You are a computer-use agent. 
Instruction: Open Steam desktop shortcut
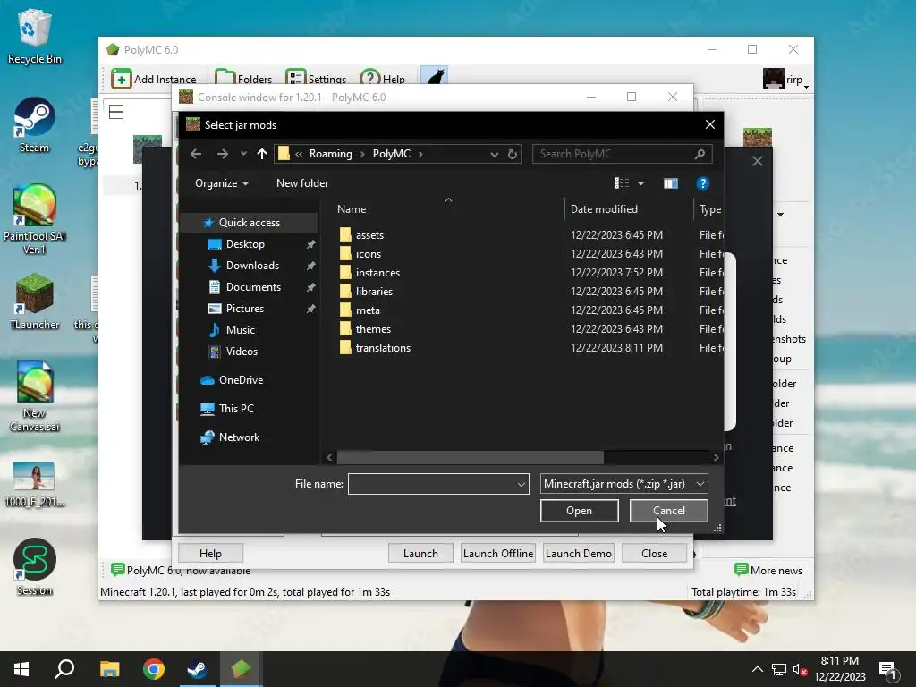pyautogui.click(x=35, y=125)
